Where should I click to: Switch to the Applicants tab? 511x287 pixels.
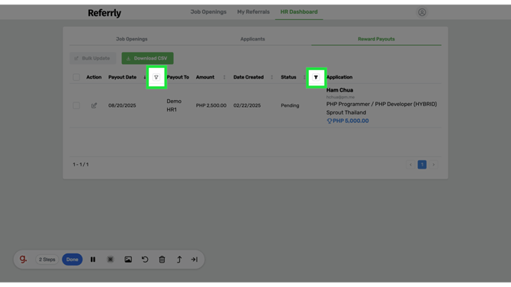tap(252, 39)
